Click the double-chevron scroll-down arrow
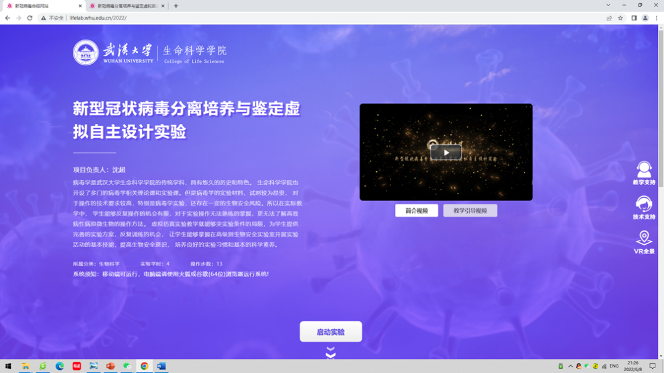The width and height of the screenshot is (664, 373). [331, 352]
